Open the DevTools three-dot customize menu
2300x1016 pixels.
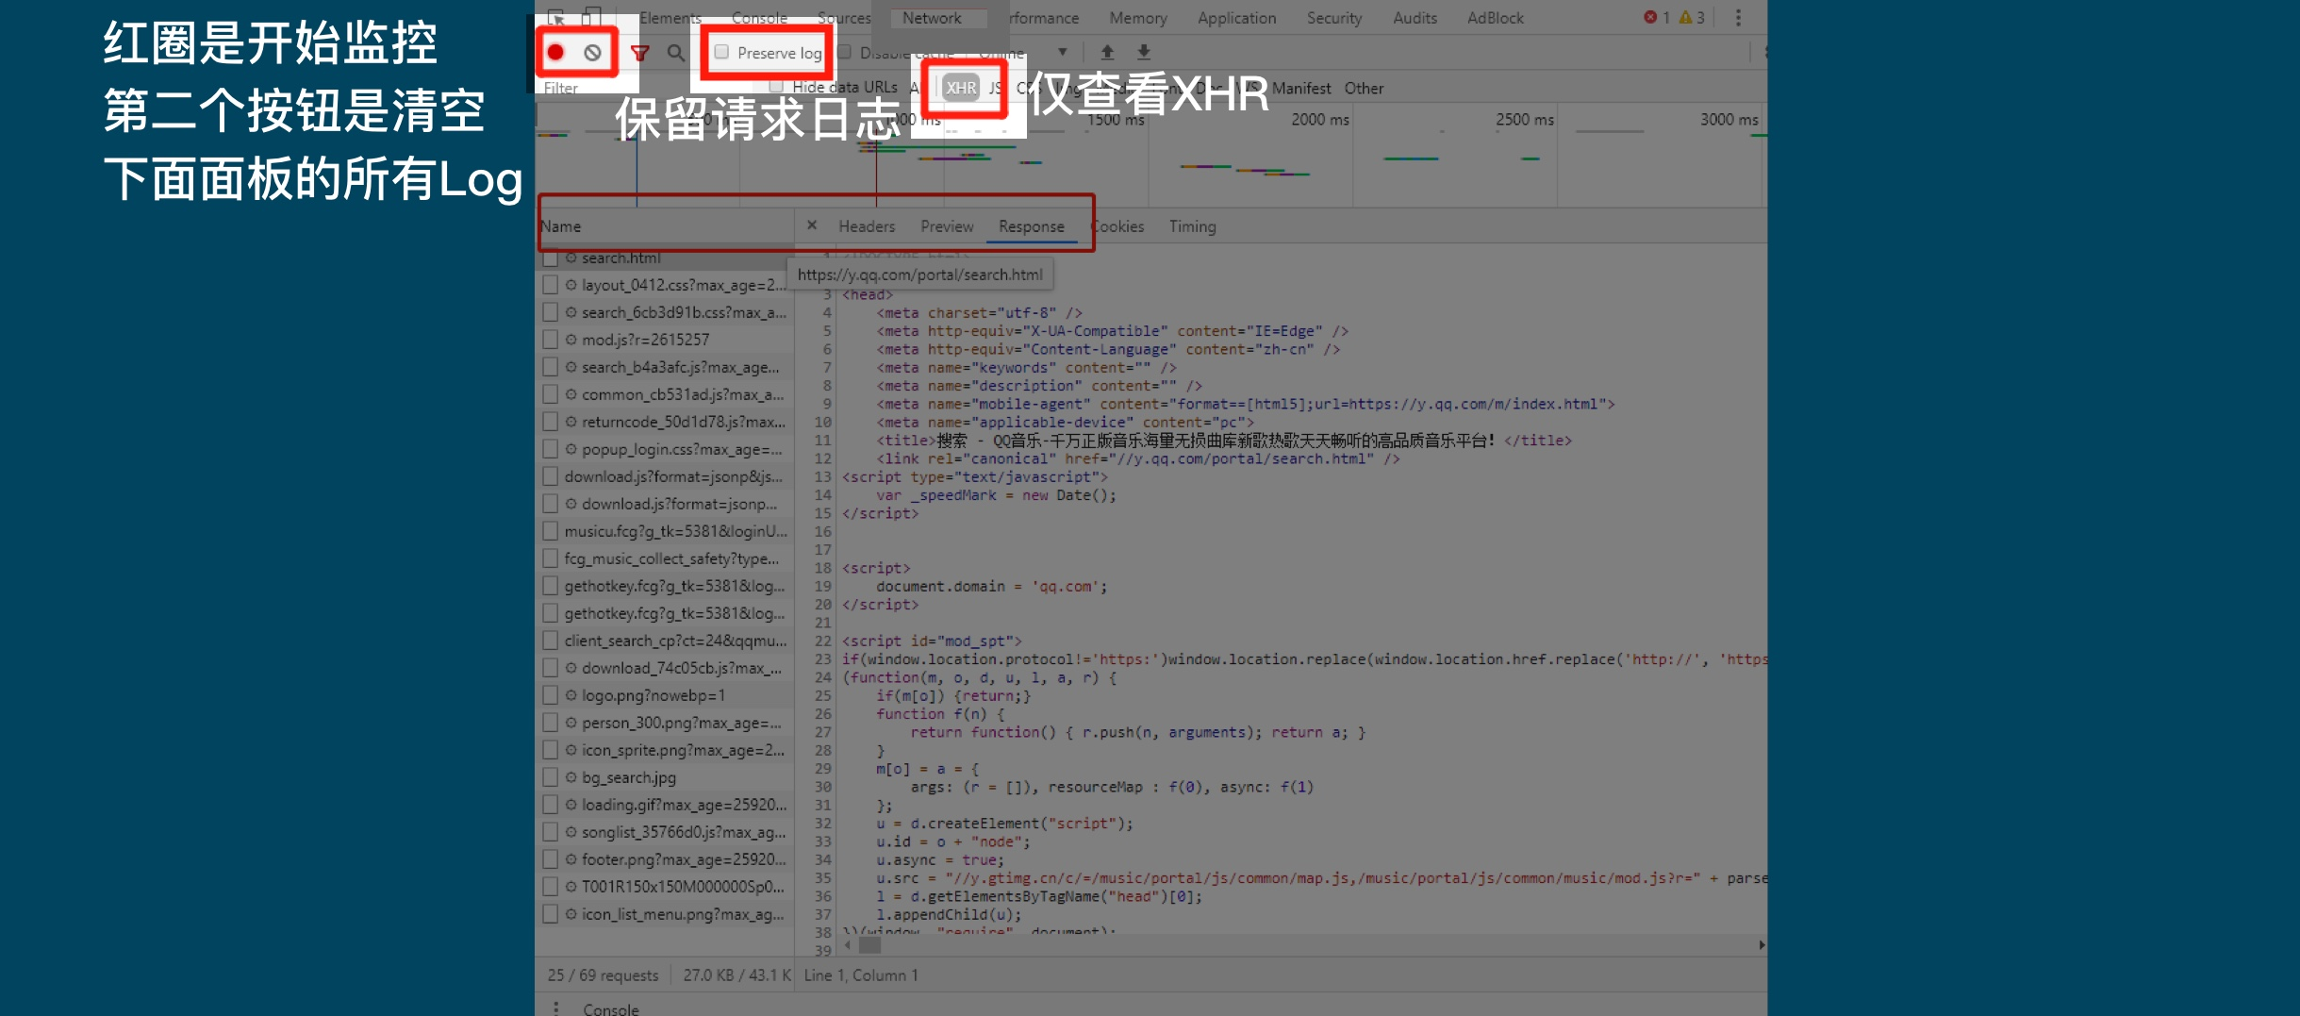(1738, 17)
